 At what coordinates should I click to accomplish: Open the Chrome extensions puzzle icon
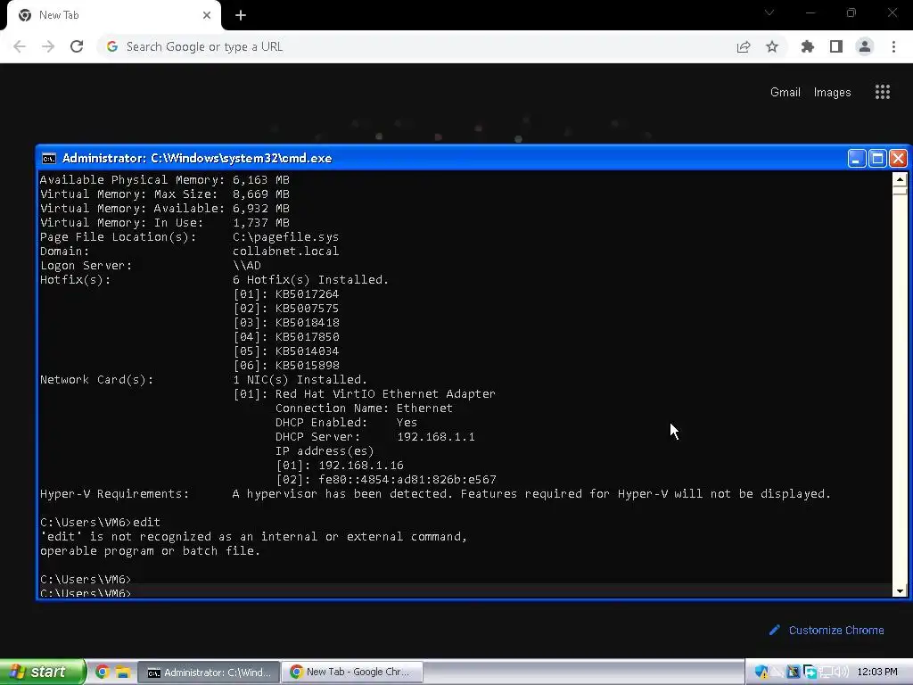808,46
